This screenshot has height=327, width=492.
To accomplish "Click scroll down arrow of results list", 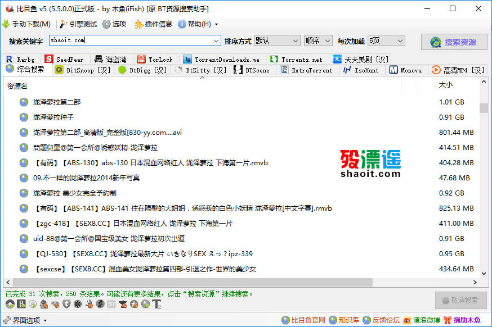I will (484, 274).
